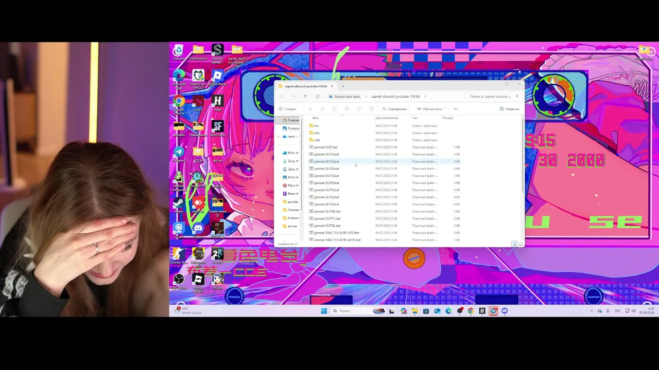Sort by the Тип (Type) column header
This screenshot has width=659, height=370.
click(x=415, y=118)
